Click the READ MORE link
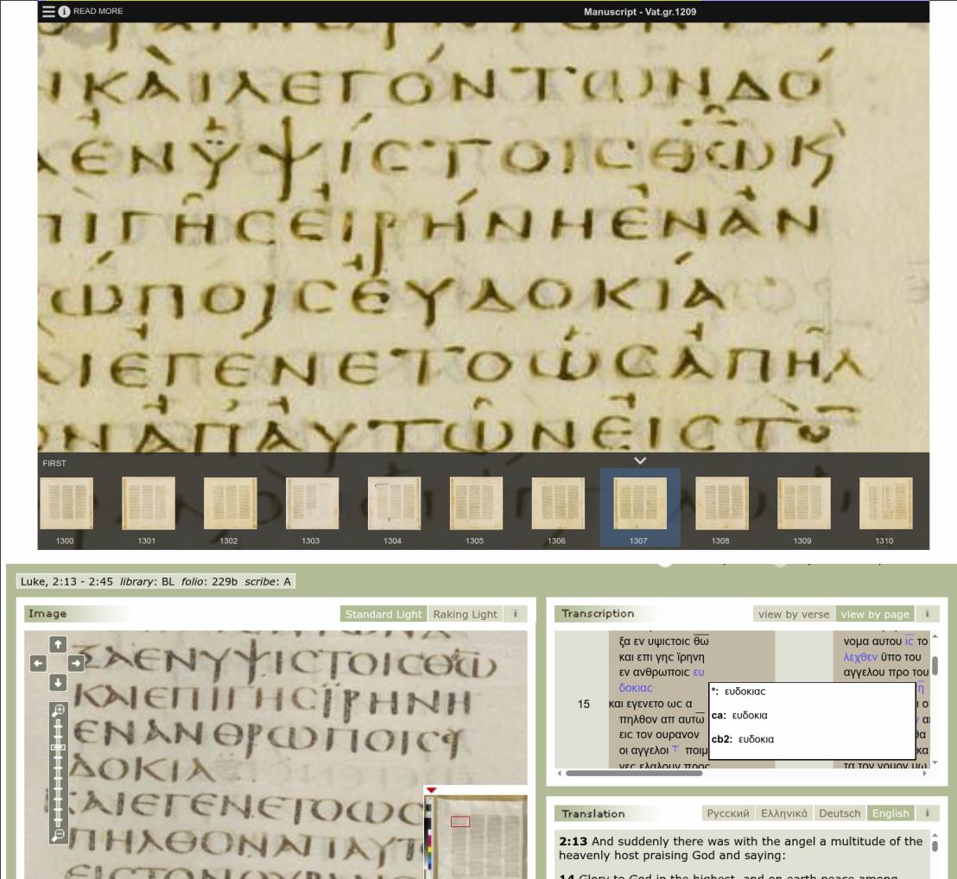Viewport: 957px width, 879px height. click(98, 11)
